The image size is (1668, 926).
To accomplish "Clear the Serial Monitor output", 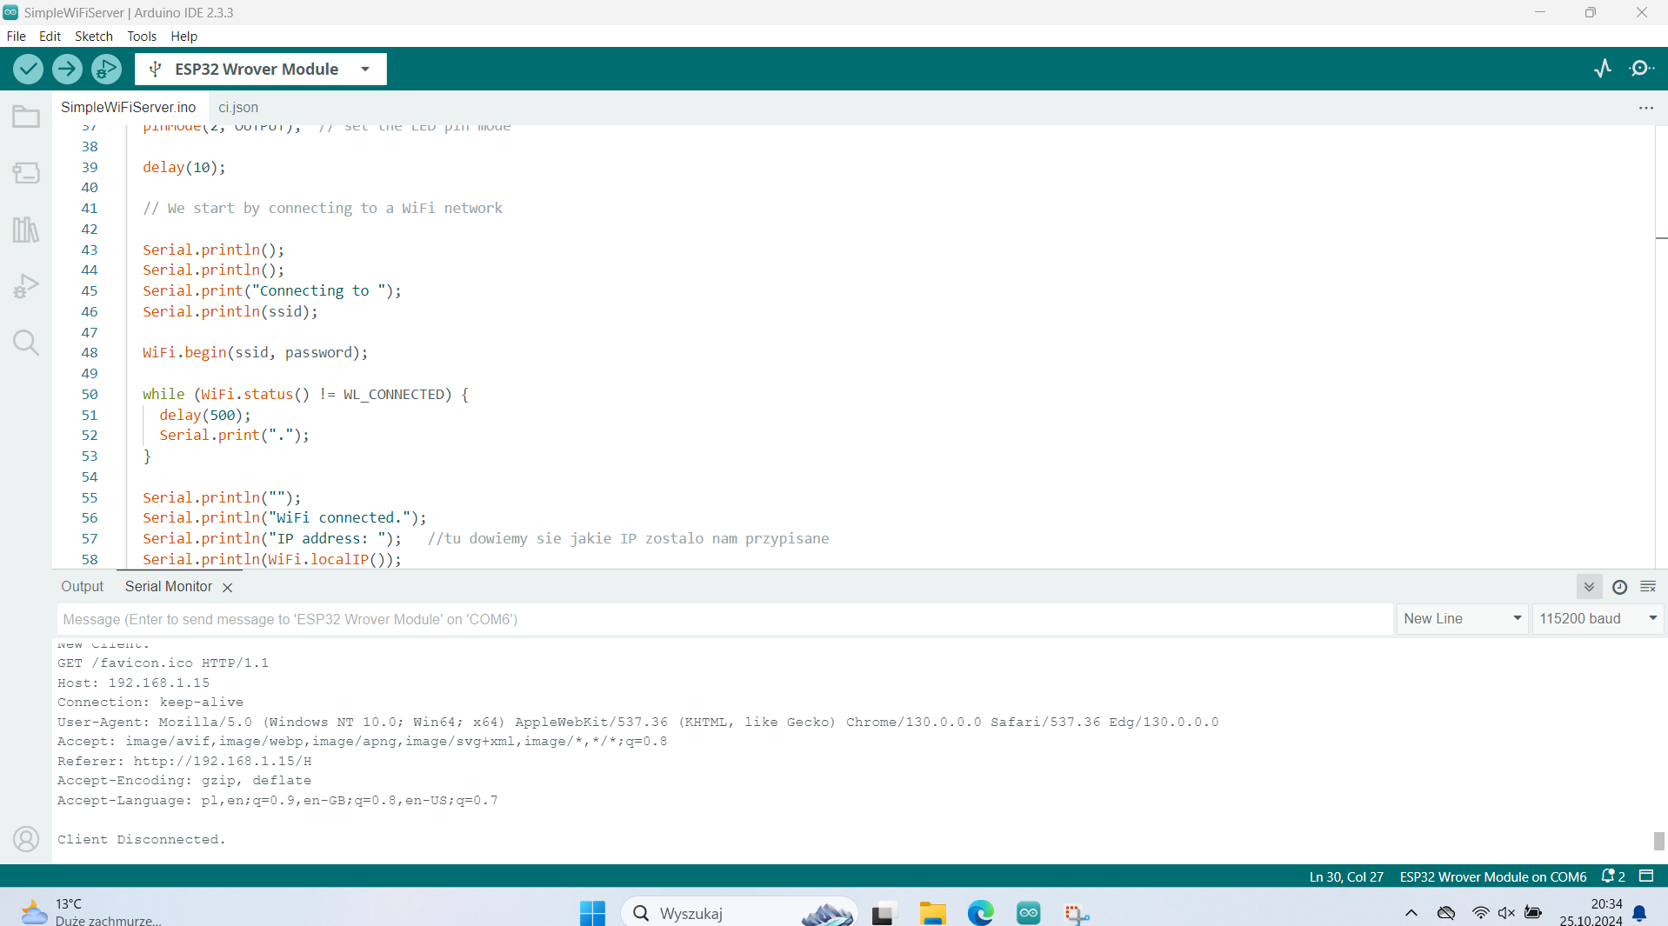I will coord(1648,587).
